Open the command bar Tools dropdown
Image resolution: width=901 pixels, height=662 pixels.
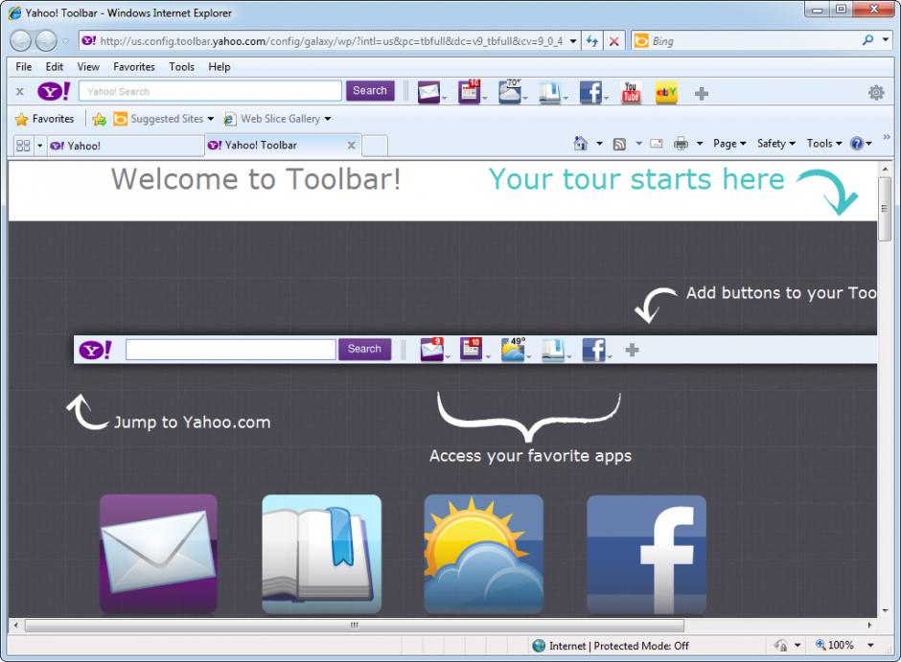pyautogui.click(x=824, y=144)
